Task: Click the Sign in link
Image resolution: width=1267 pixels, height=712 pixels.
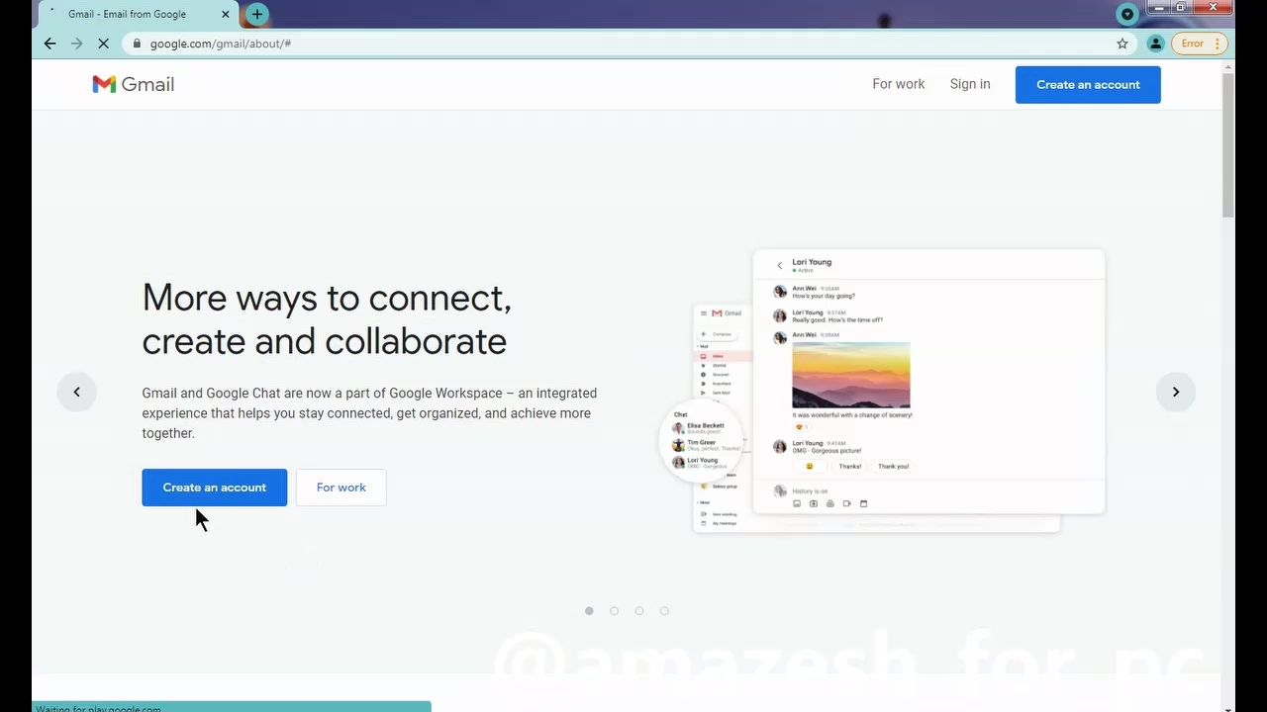Action: 969,84
